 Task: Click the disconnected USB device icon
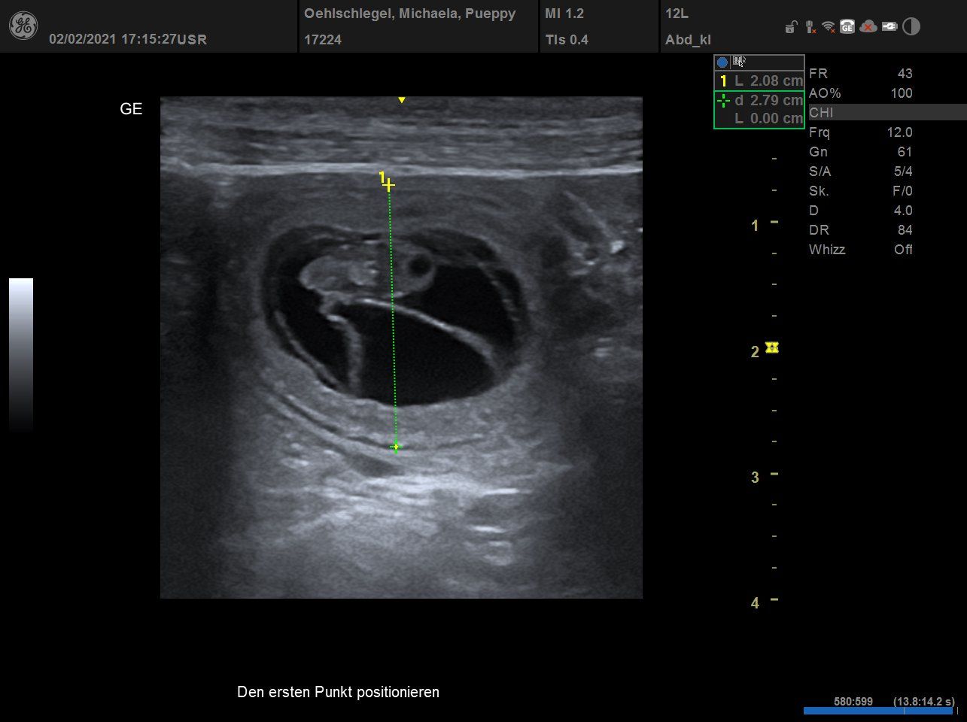[810, 27]
